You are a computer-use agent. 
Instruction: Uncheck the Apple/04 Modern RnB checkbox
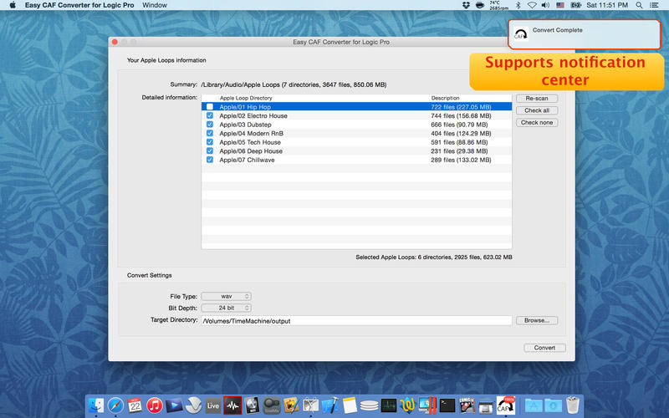(210, 133)
